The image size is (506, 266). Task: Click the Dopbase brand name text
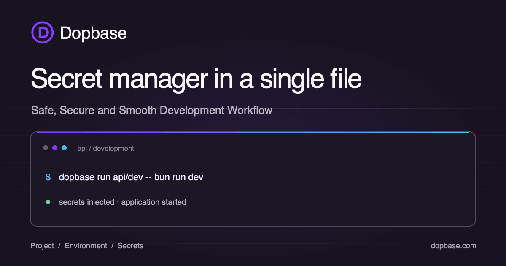click(93, 33)
